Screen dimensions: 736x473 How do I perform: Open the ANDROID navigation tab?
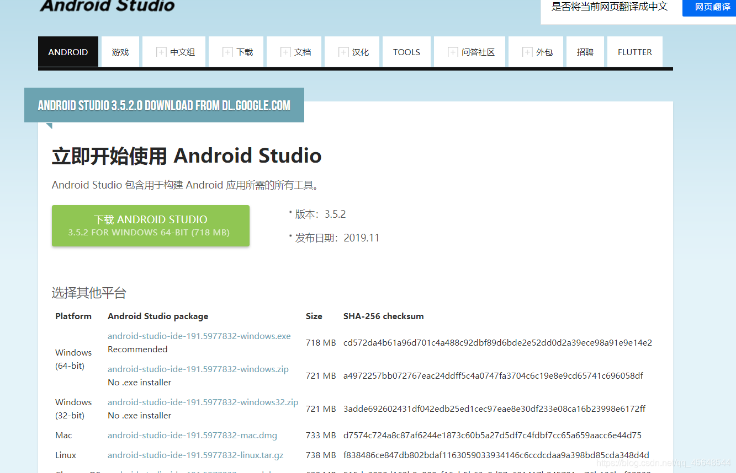pos(68,52)
